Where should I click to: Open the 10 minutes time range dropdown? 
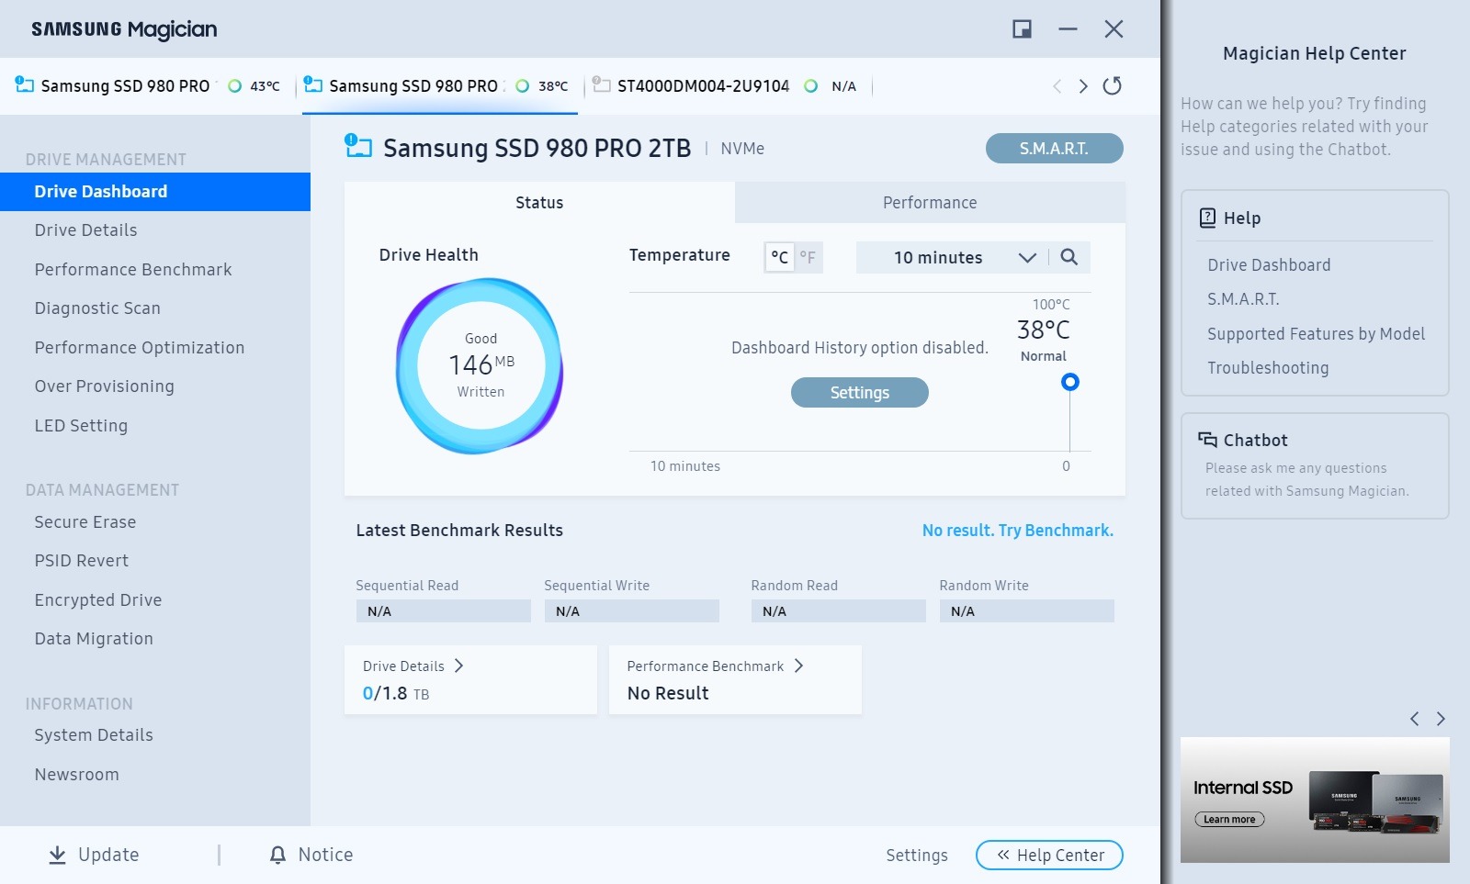pyautogui.click(x=951, y=258)
